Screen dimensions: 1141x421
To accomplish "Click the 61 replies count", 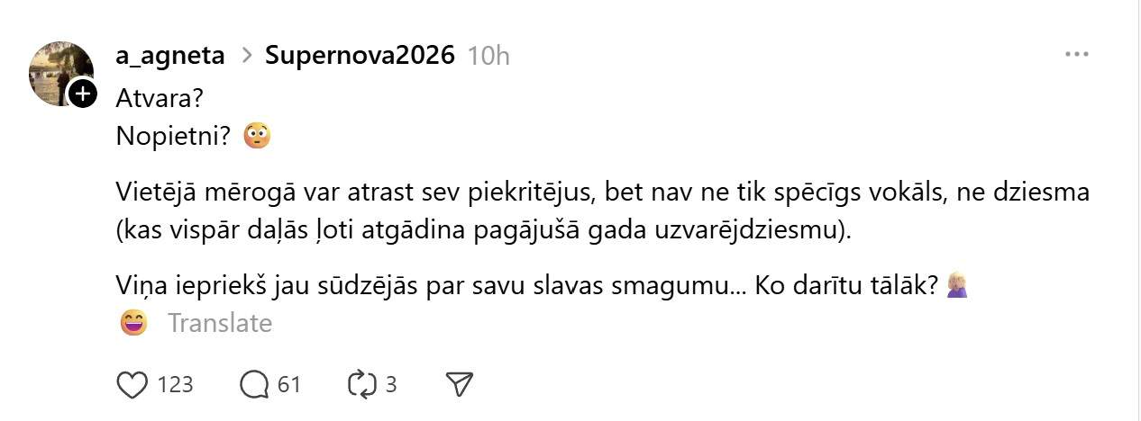I will (x=288, y=385).
